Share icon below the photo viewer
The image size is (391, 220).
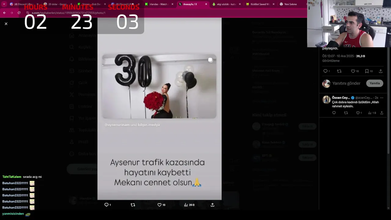[212, 205]
